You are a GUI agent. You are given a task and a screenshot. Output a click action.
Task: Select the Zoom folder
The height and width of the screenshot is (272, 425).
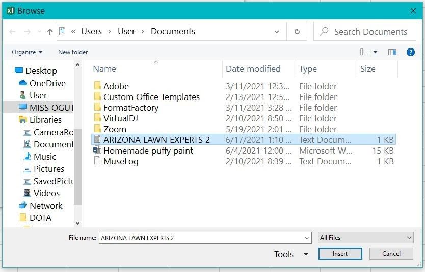(x=244, y=129)
